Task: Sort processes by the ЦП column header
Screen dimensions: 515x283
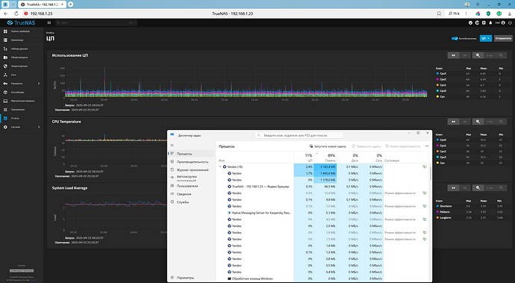Action: click(x=304, y=157)
